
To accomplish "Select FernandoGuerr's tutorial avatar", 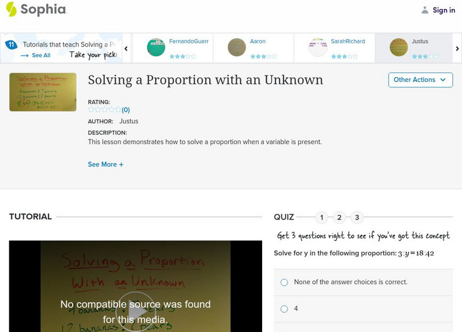I will [x=156, y=47].
